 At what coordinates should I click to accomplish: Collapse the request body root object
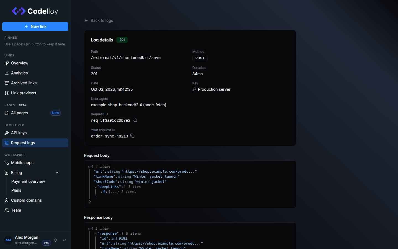point(90,167)
